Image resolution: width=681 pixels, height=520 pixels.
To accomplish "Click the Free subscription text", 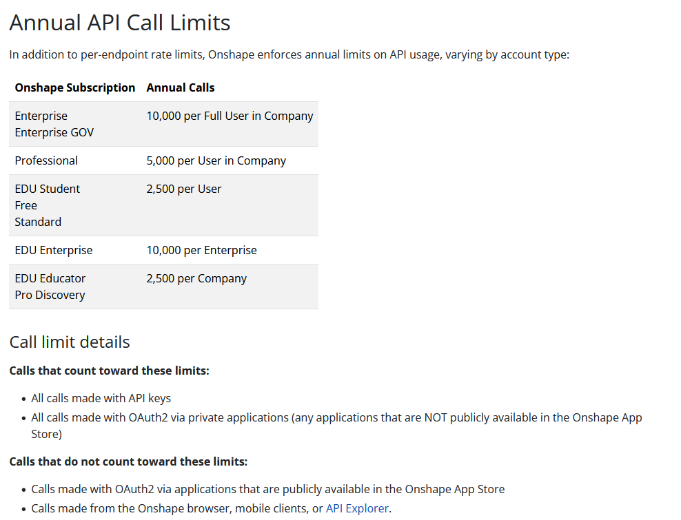I will [26, 205].
